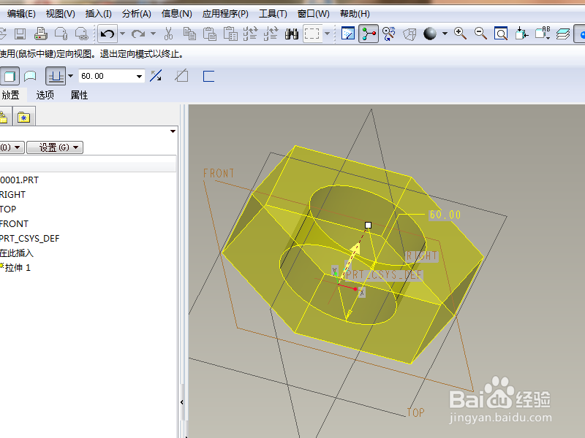Click the 60.00 dimension label on model
Screen dimensions: 585x438
point(445,215)
